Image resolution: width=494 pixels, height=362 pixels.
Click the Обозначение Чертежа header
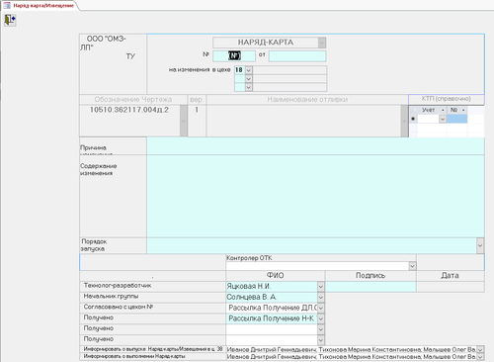(x=133, y=100)
